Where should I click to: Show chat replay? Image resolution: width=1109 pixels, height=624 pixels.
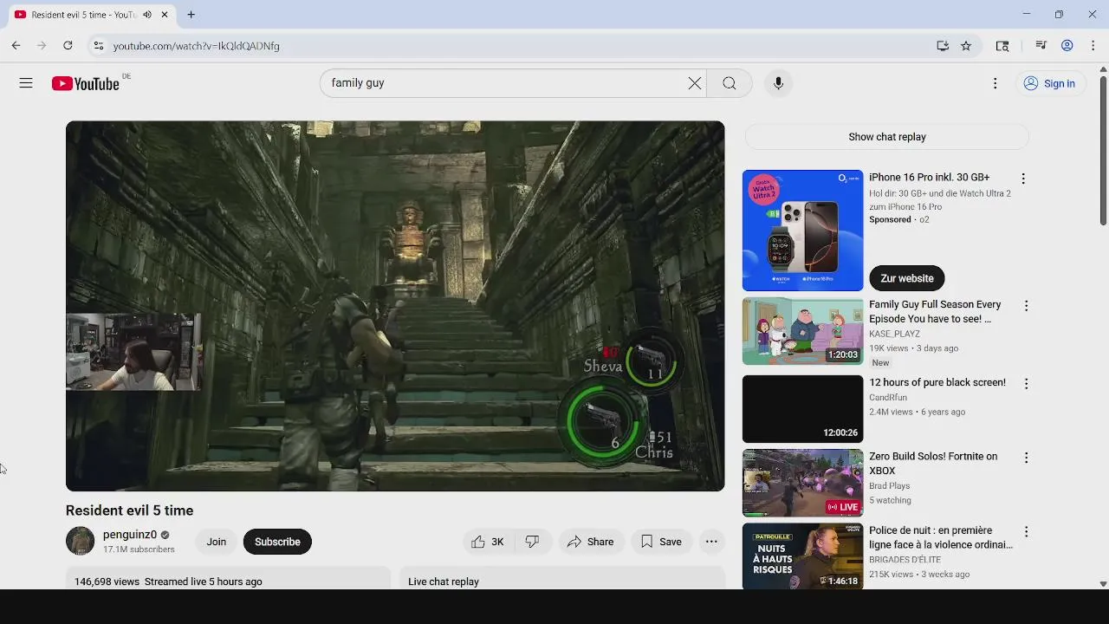(x=887, y=137)
